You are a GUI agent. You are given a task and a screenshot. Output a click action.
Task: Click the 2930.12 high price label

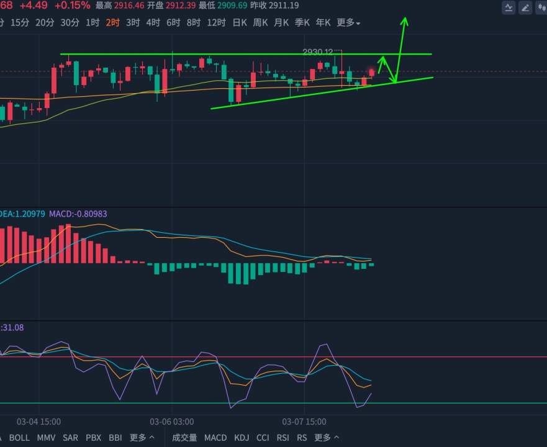click(x=318, y=52)
